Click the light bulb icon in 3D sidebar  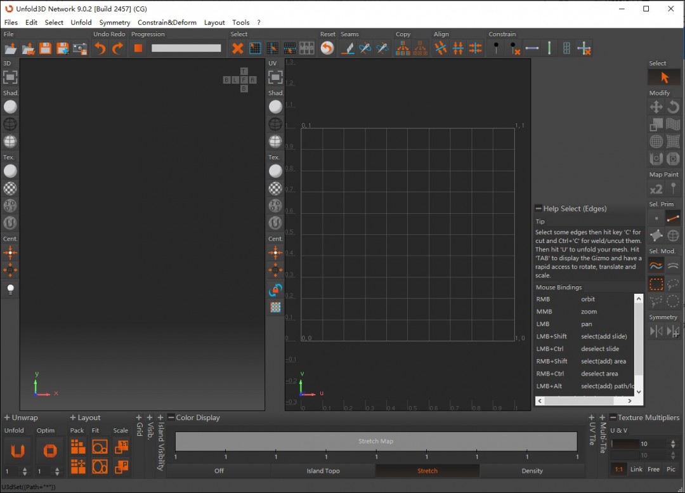click(x=11, y=289)
